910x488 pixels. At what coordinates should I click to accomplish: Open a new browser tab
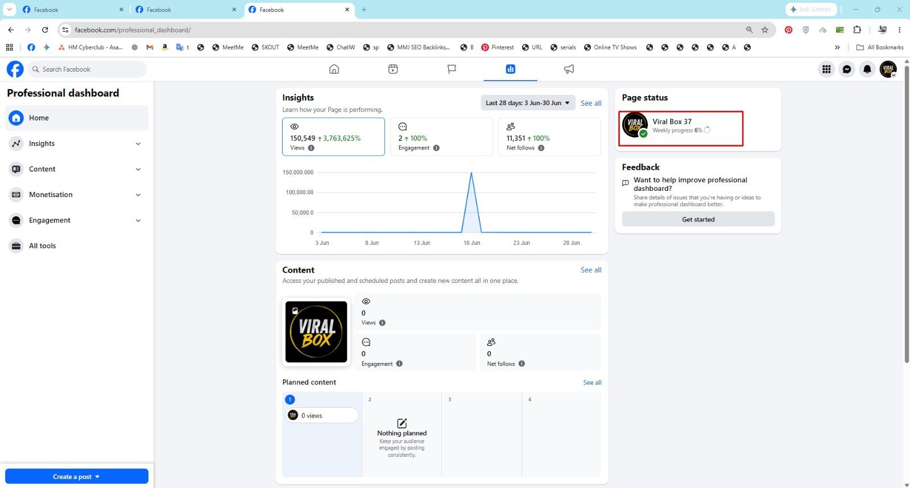pyautogui.click(x=364, y=10)
